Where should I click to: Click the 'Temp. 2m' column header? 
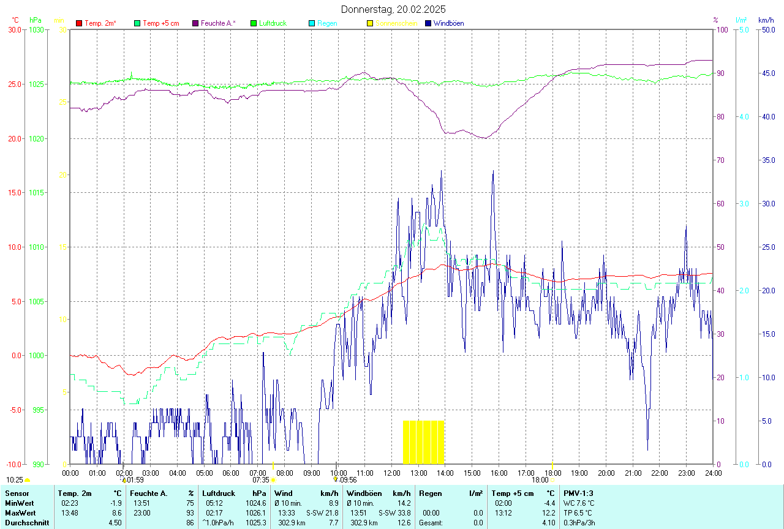point(75,493)
